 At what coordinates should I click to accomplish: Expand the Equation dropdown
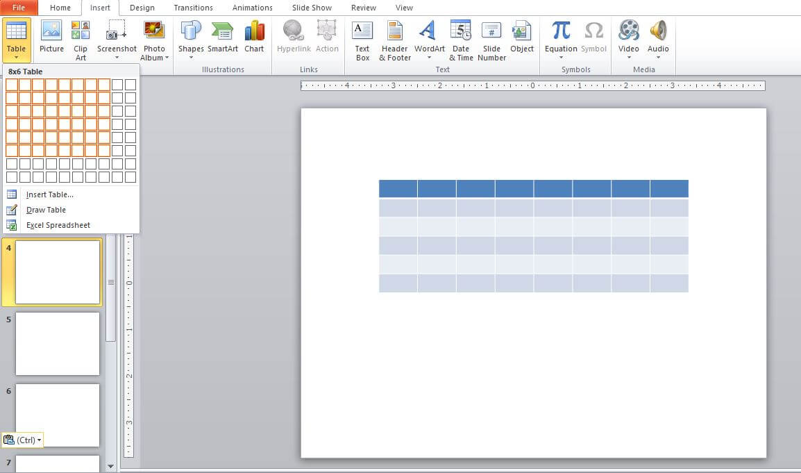tap(561, 58)
